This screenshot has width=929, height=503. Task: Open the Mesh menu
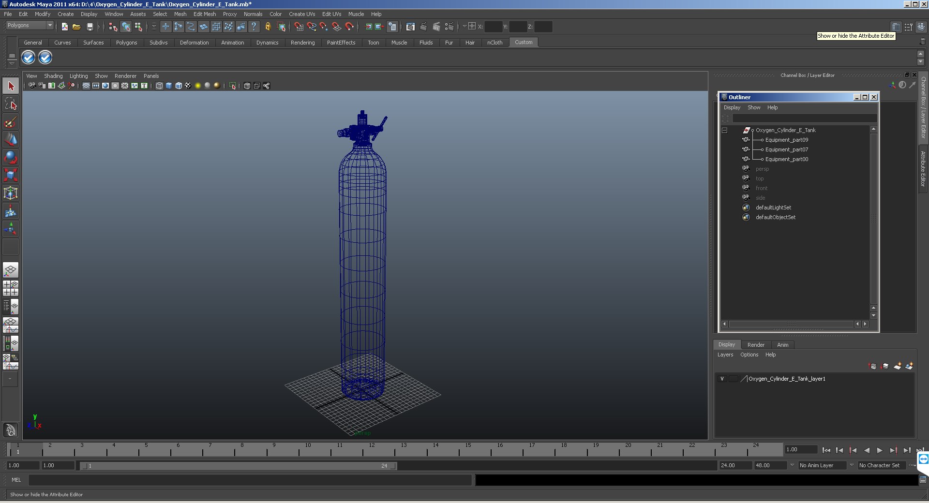[x=180, y=14]
